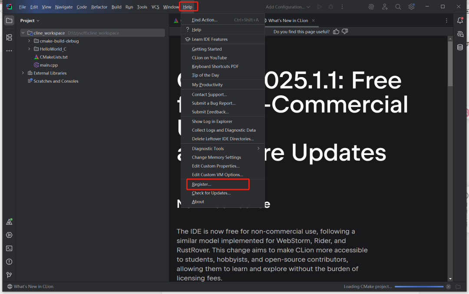
Task: Click scrollbar down arrow in editor
Action: point(450,279)
